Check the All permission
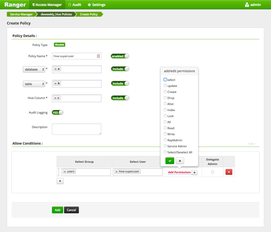This screenshot has width=271, height=232. (x=165, y=122)
